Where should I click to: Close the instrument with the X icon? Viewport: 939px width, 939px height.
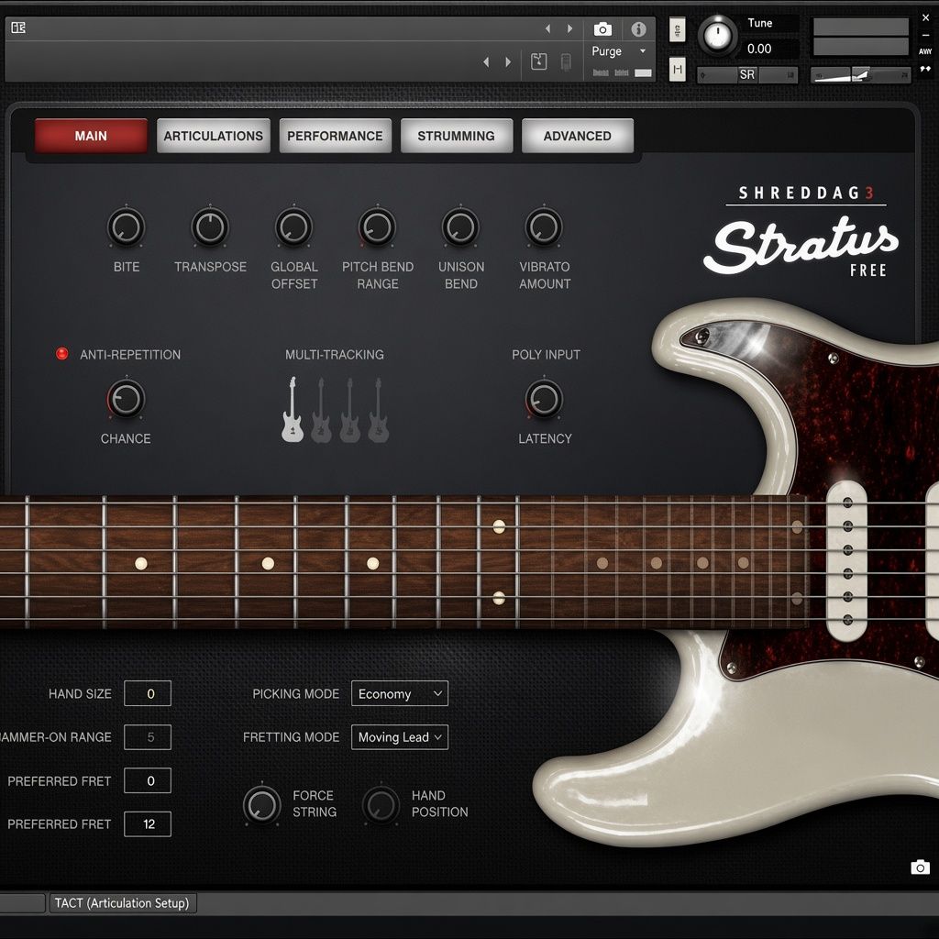click(x=926, y=18)
